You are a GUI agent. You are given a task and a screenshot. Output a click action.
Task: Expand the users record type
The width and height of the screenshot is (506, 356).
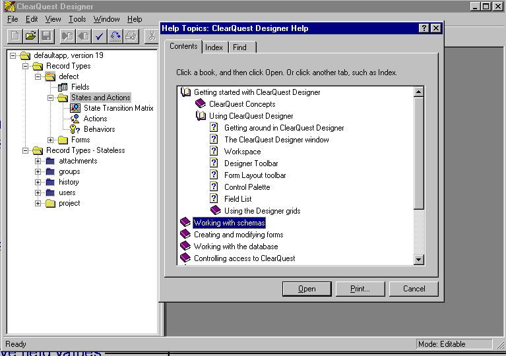[38, 193]
